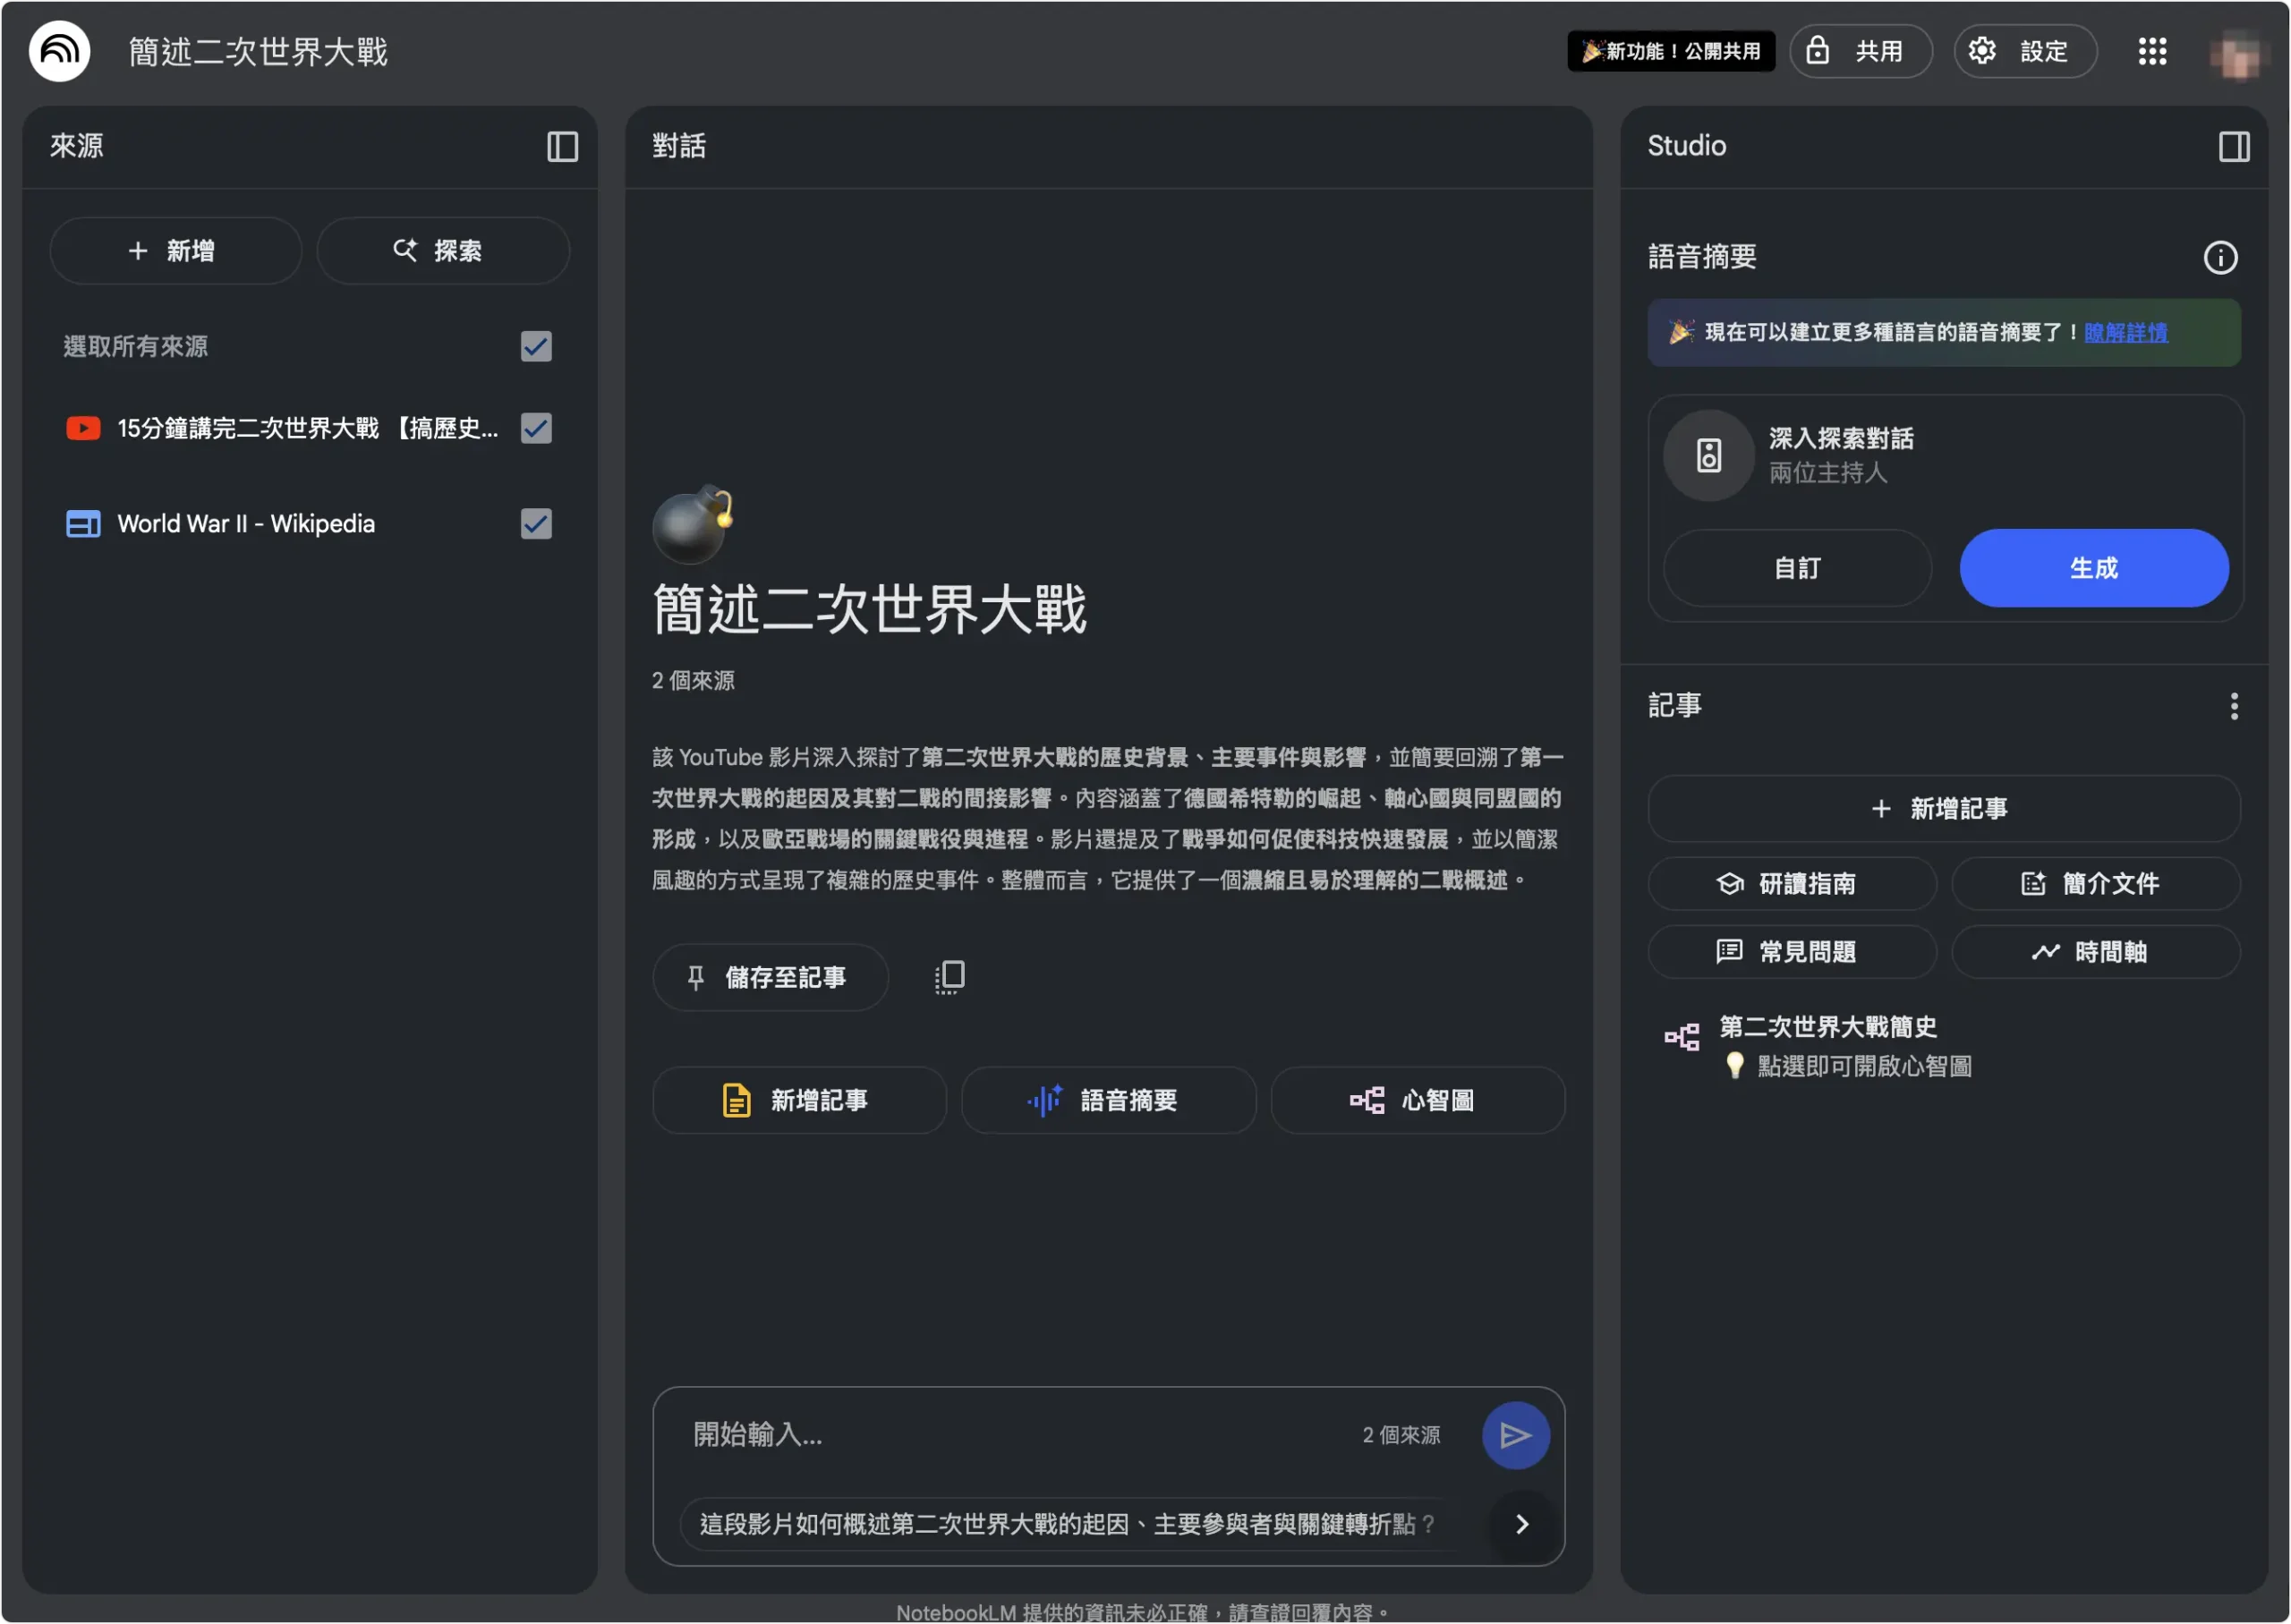Click 語音摘要 chat action button
The width and height of the screenshot is (2291, 1624).
[1108, 1100]
